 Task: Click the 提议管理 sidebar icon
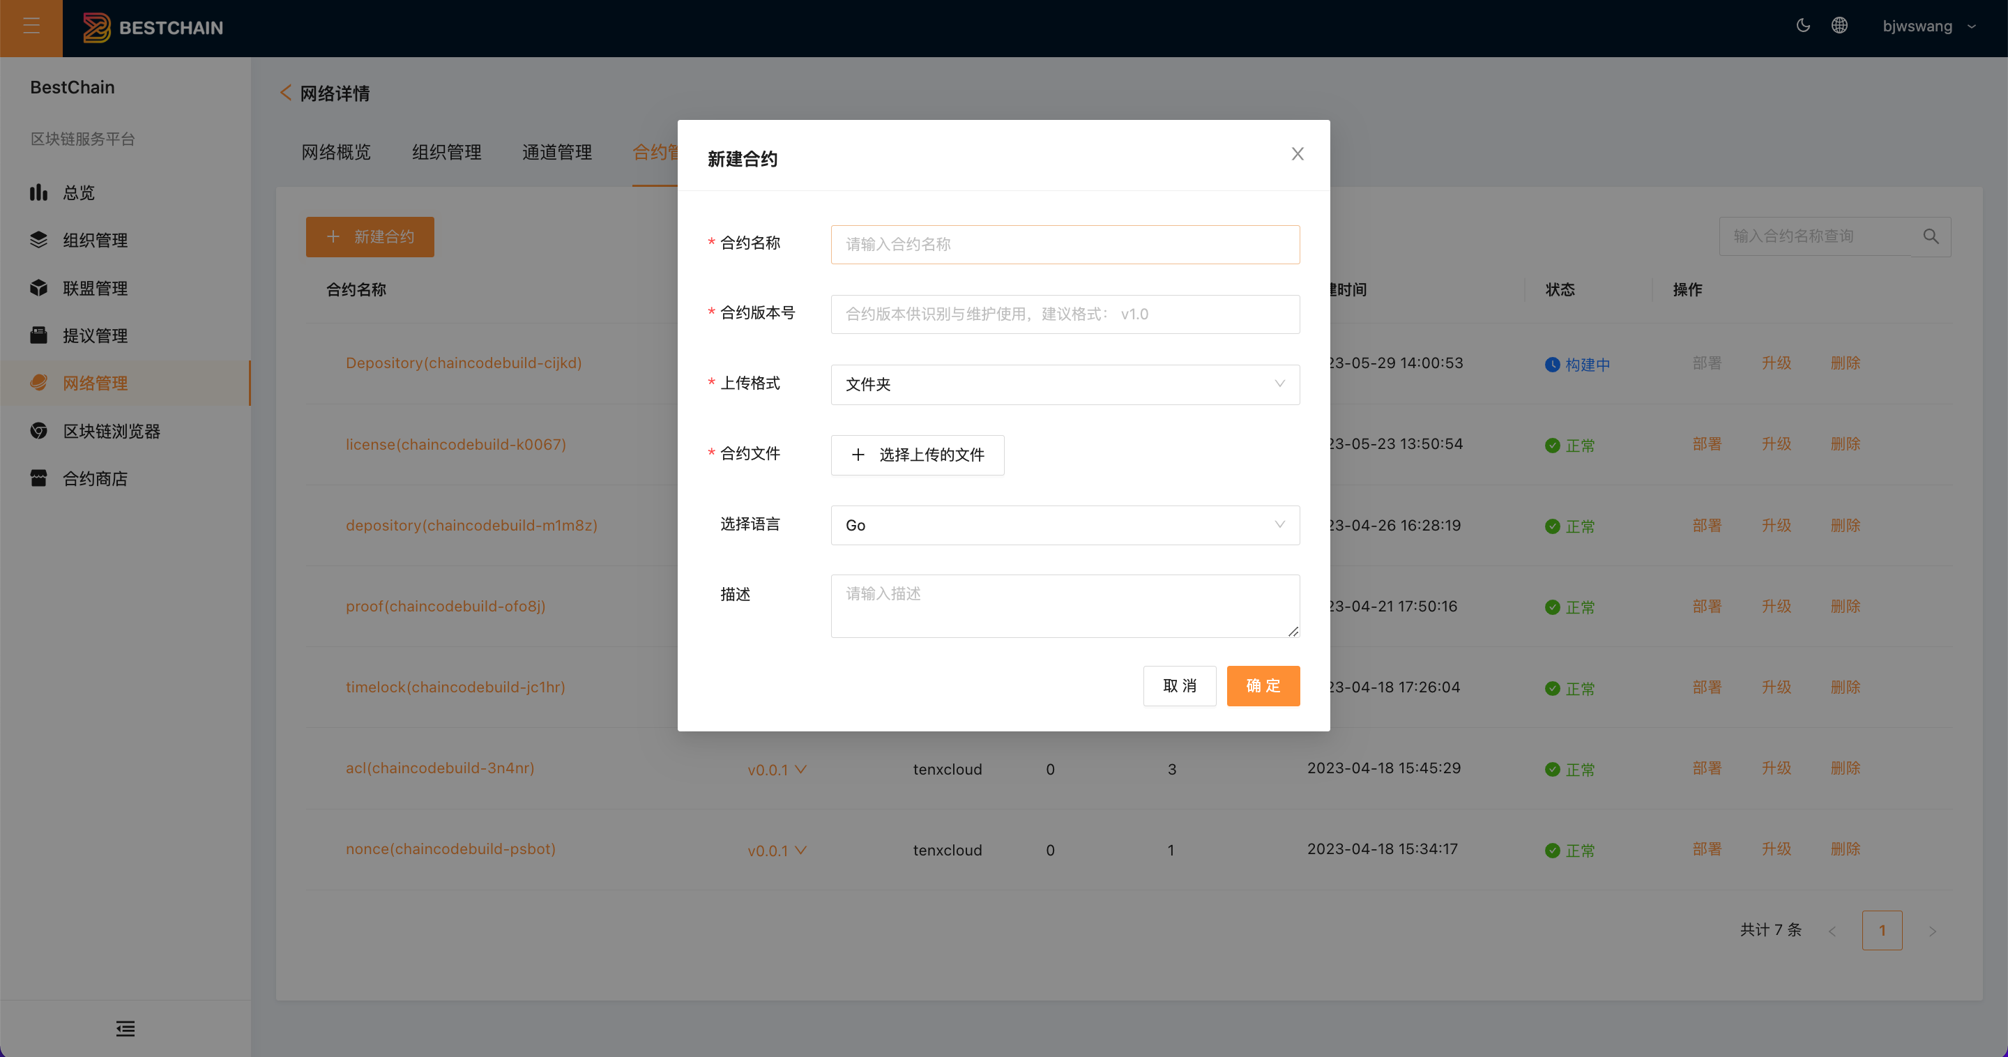[39, 335]
